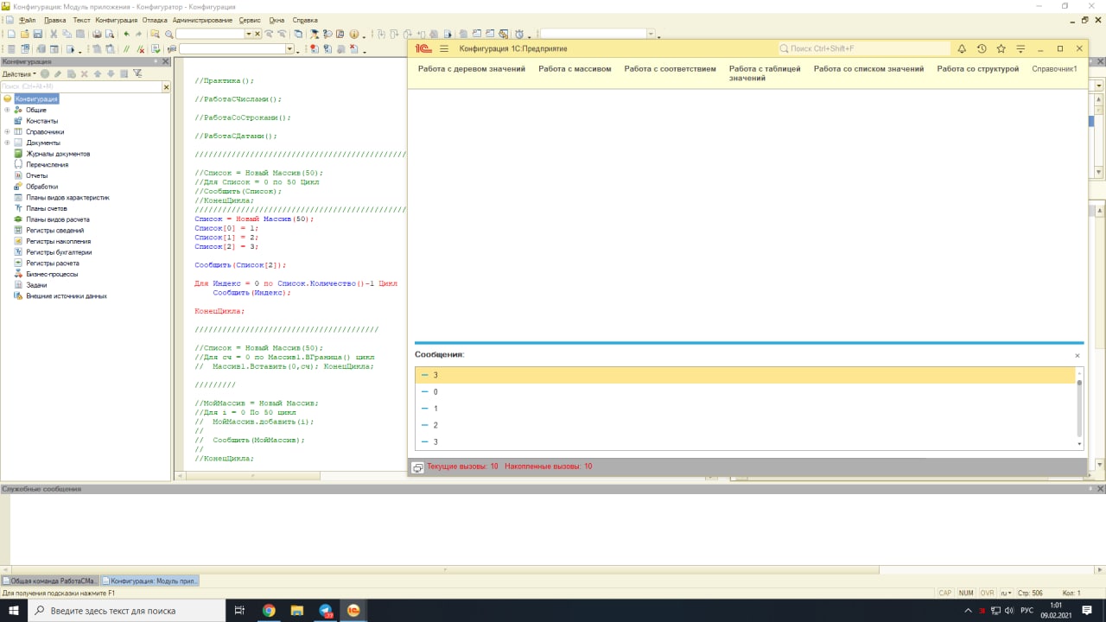This screenshot has width=1106, height=622.
Task: Open the hamburger main menu in 1C
Action: tap(444, 49)
